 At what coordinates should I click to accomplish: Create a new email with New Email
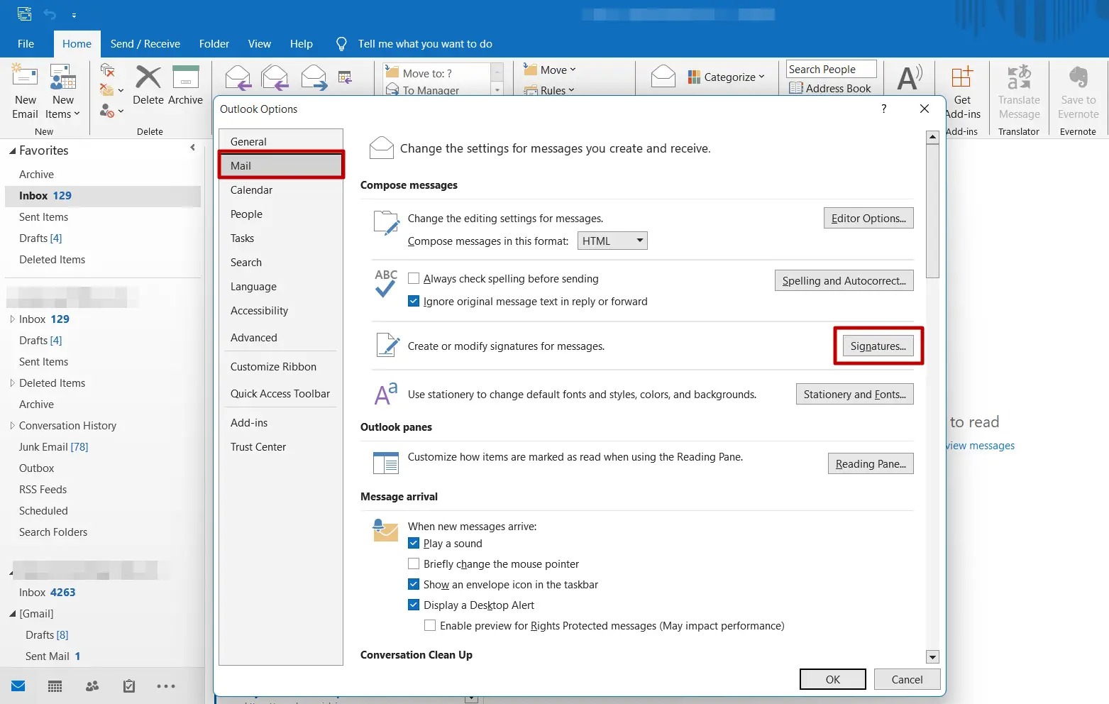point(24,91)
